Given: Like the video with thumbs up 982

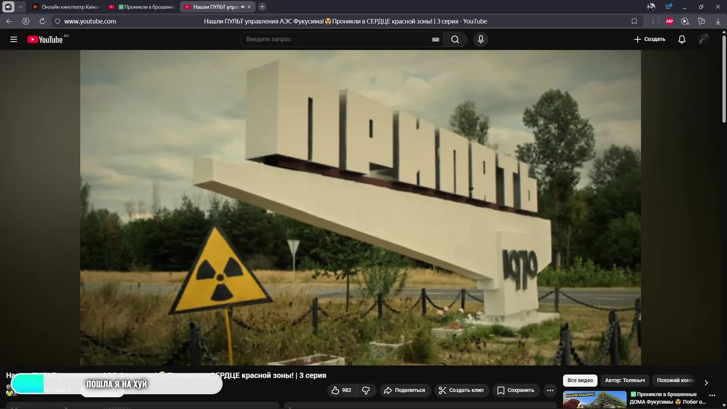Looking at the screenshot, I should 342,390.
